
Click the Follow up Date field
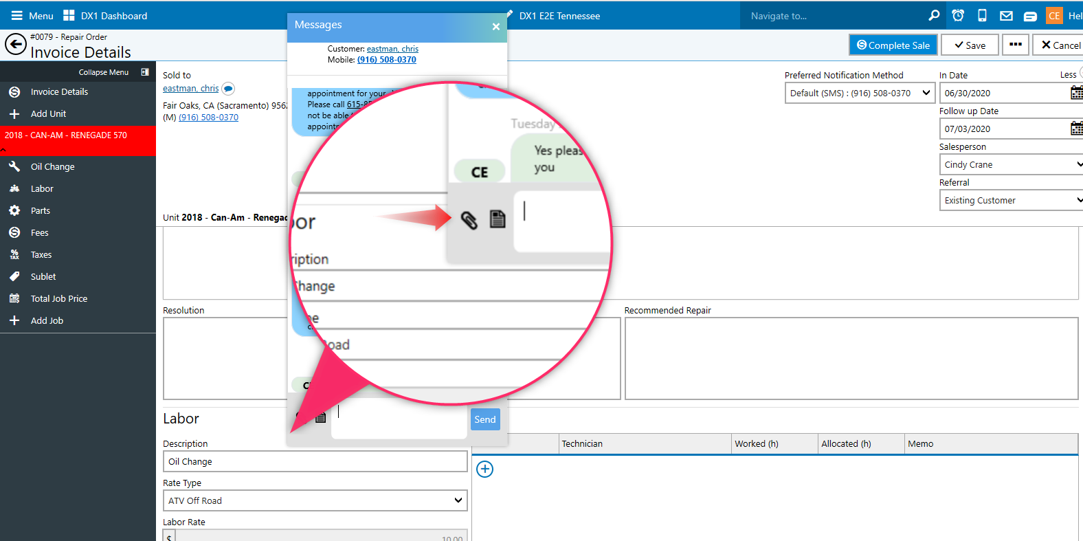(x=1004, y=129)
